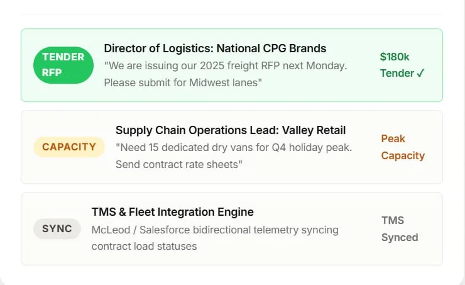Open Supply Chain Operations Lead: Valley Retail title

click(x=231, y=130)
